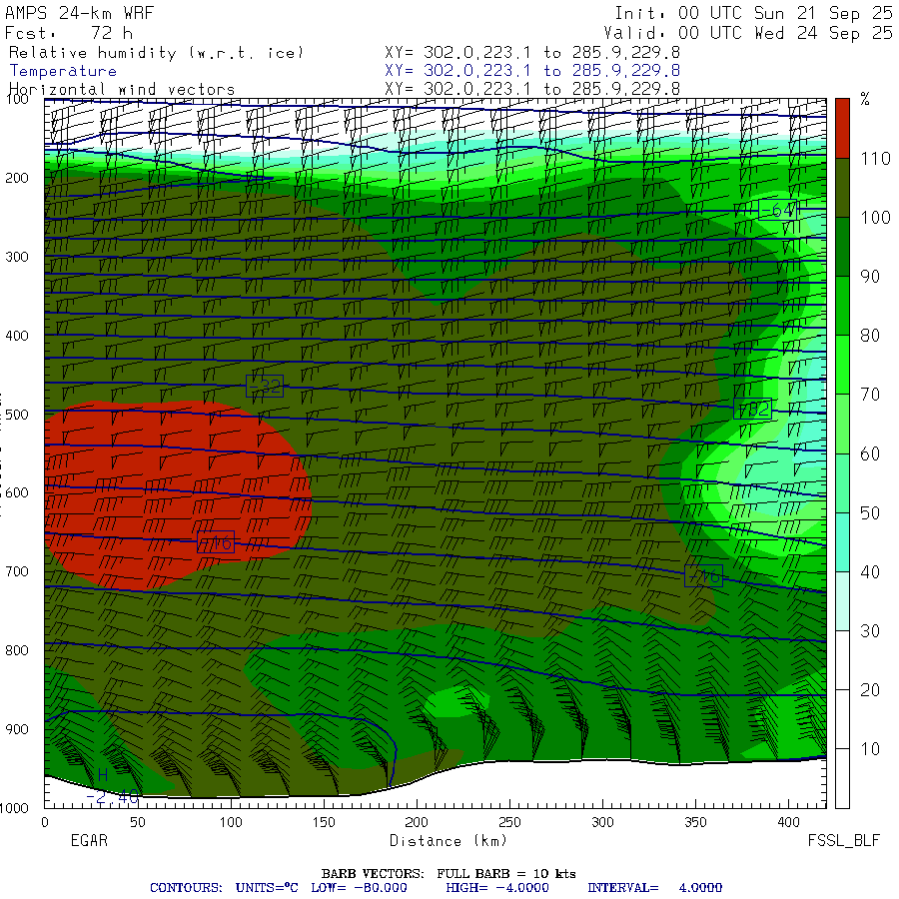This screenshot has width=899, height=899.
Task: Click the 'AMPS 24-km WRF' title text
Action: point(80,13)
